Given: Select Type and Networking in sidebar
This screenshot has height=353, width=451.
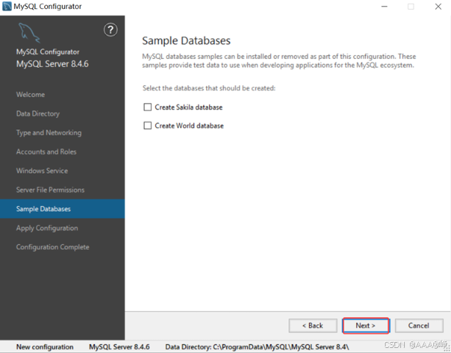Looking at the screenshot, I should click(49, 133).
